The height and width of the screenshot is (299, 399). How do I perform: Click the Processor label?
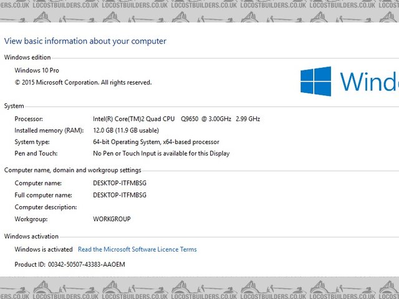[x=29, y=118]
